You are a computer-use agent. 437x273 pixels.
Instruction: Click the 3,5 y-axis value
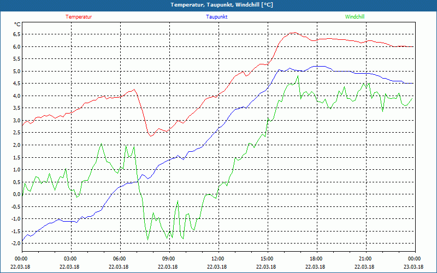pos(17,108)
